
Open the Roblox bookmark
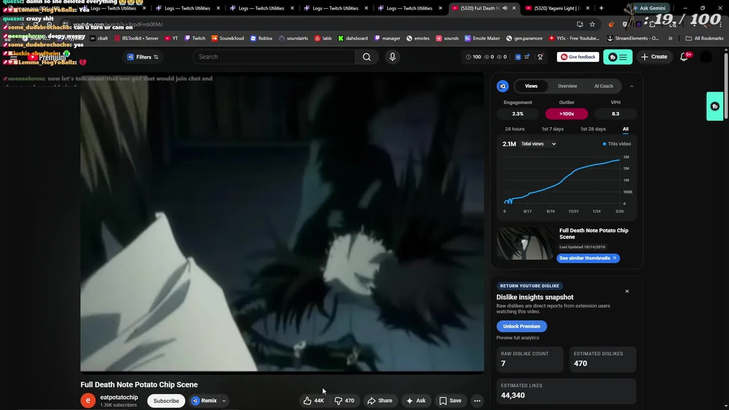261,38
